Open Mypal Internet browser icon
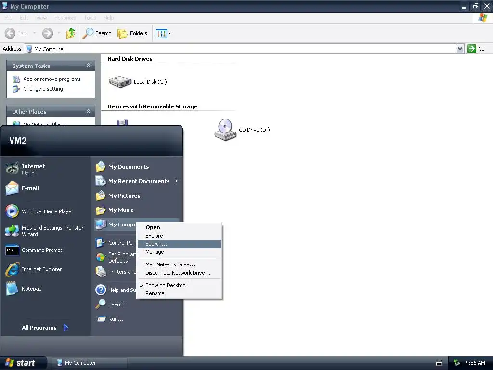493x370 pixels. (x=12, y=169)
